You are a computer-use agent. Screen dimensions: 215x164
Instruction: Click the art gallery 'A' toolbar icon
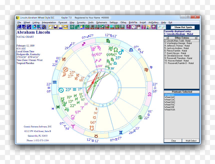pos(148,27)
